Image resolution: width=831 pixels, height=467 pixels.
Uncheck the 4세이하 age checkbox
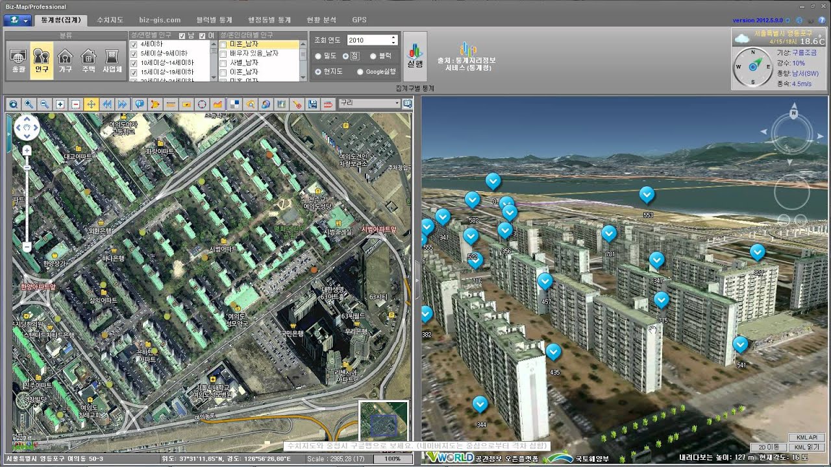tap(134, 44)
